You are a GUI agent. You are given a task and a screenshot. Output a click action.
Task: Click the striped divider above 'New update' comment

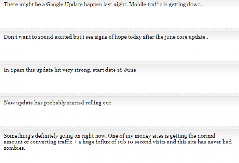[x=119, y=95]
